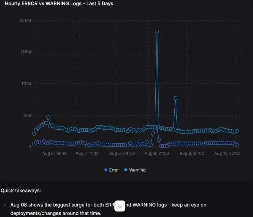Screen dimensions: 253x217
Task: Select the last Warning data point
Action: click(237, 131)
